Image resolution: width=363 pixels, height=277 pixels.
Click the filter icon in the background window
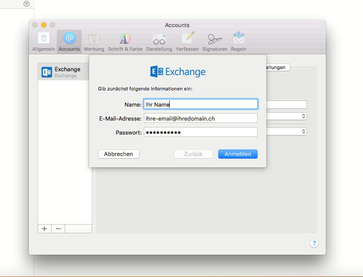[27, 3]
